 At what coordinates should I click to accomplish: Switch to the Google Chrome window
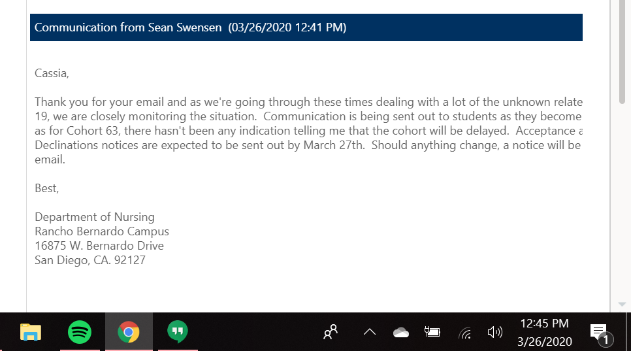(129, 332)
